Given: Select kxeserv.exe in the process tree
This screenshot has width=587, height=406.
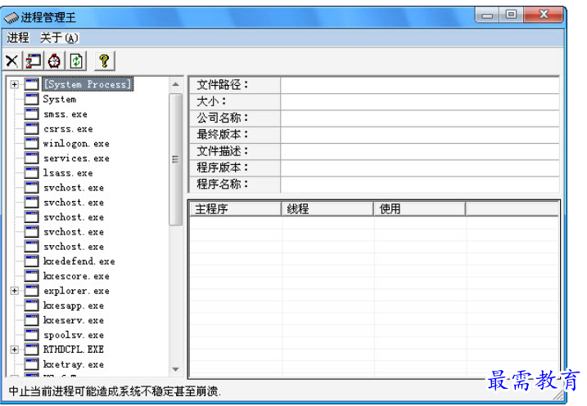Looking at the screenshot, I should click(x=74, y=320).
